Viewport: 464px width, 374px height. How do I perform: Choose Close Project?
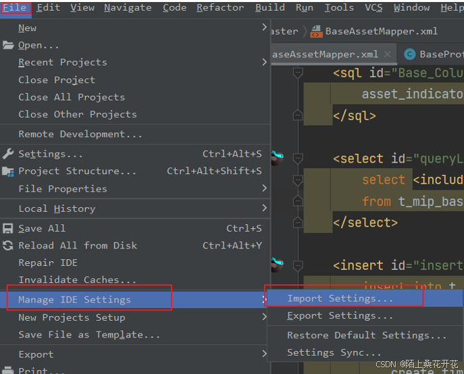pyautogui.click(x=135, y=80)
